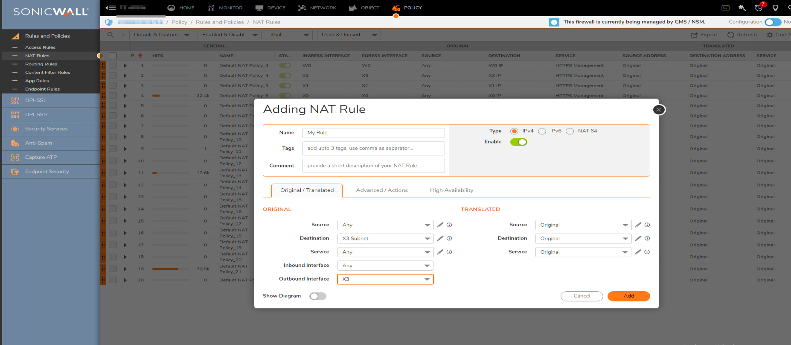Open the NETWORK menu icon
Viewport: 791px width, 345px height.
(x=302, y=8)
